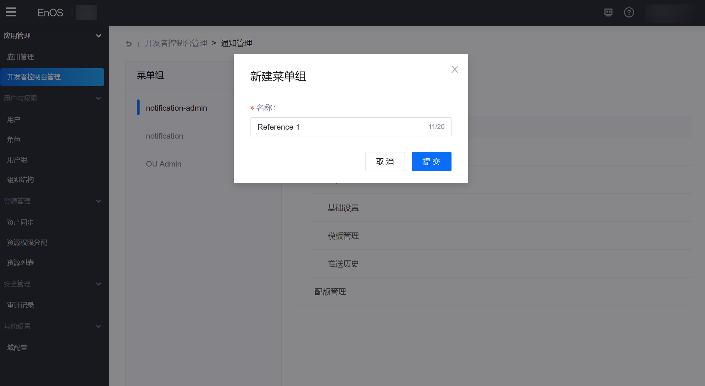Submit the form with the 提交 button
This screenshot has height=386, width=705.
click(431, 161)
